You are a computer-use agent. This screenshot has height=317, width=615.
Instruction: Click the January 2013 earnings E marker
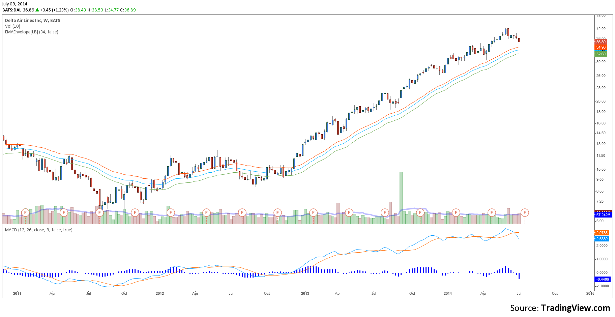[313, 213]
